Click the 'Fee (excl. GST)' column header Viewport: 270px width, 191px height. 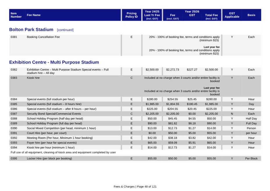click(173, 17)
